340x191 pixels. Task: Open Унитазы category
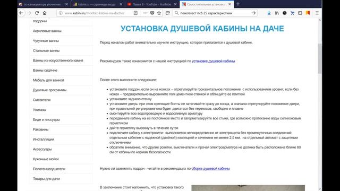pyautogui.click(x=39, y=110)
